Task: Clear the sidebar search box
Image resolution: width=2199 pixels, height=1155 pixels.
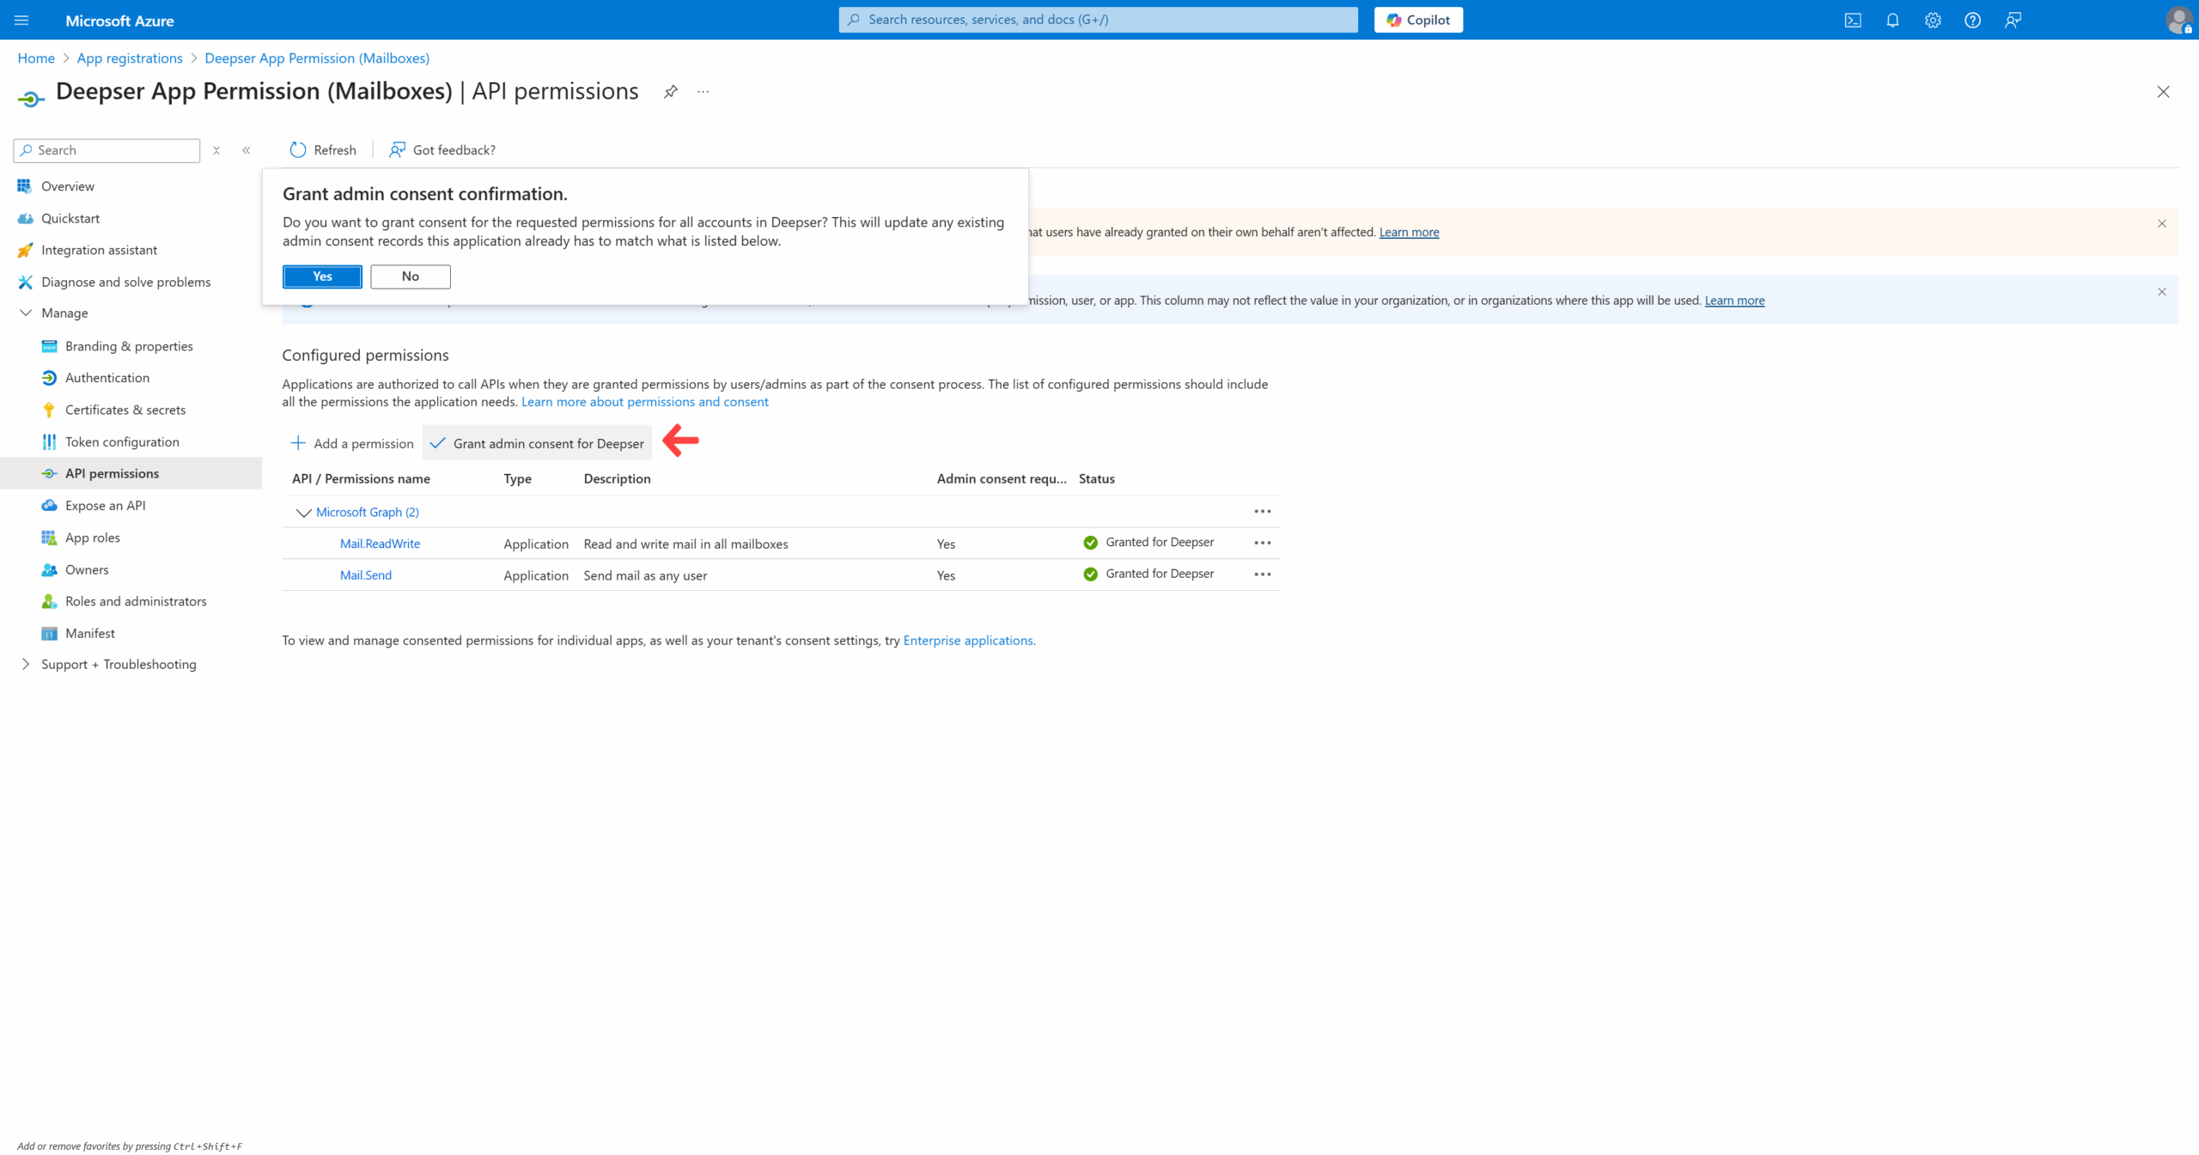Action: [216, 150]
